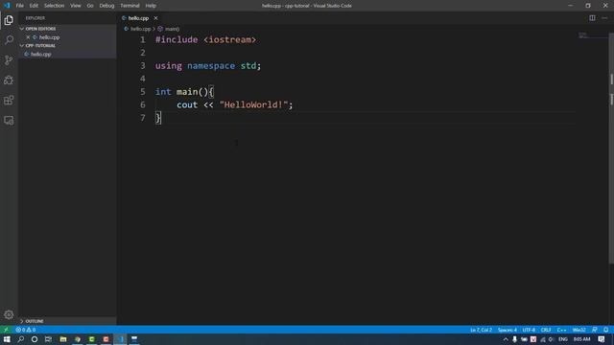The image size is (614, 345).
Task: Click the split editor icon
Action: [x=592, y=18]
